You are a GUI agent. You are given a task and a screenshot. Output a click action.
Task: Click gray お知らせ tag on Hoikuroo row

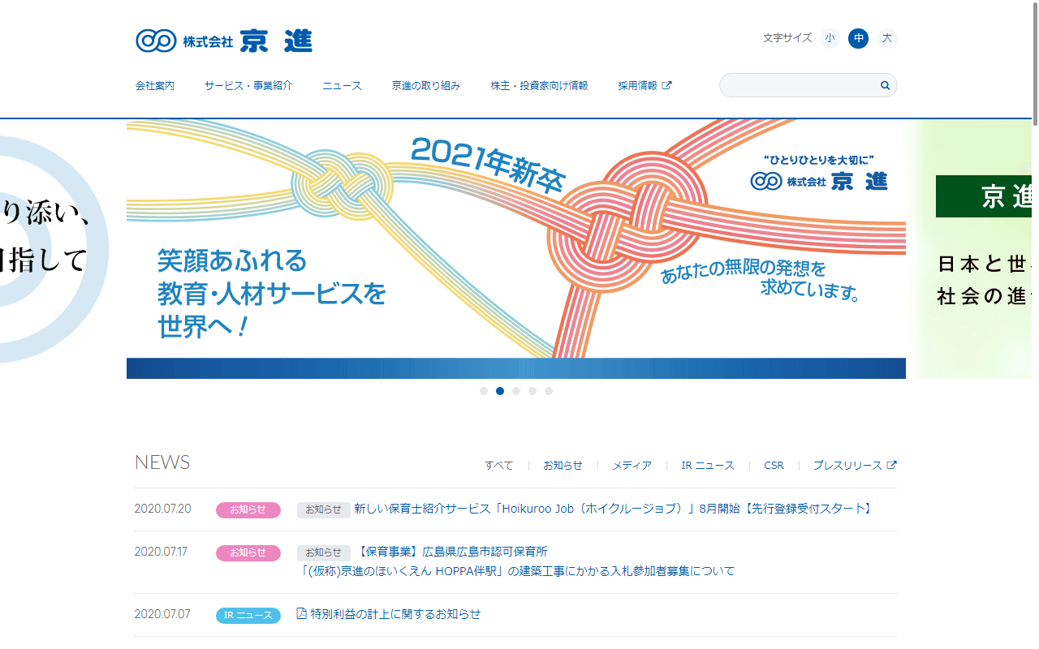pyautogui.click(x=324, y=509)
